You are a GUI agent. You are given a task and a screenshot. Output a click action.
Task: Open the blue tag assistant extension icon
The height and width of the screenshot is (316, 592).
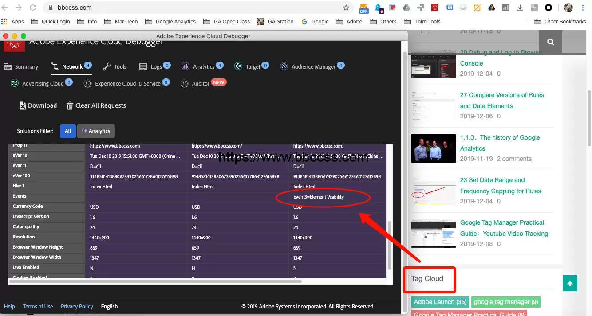(x=450, y=8)
